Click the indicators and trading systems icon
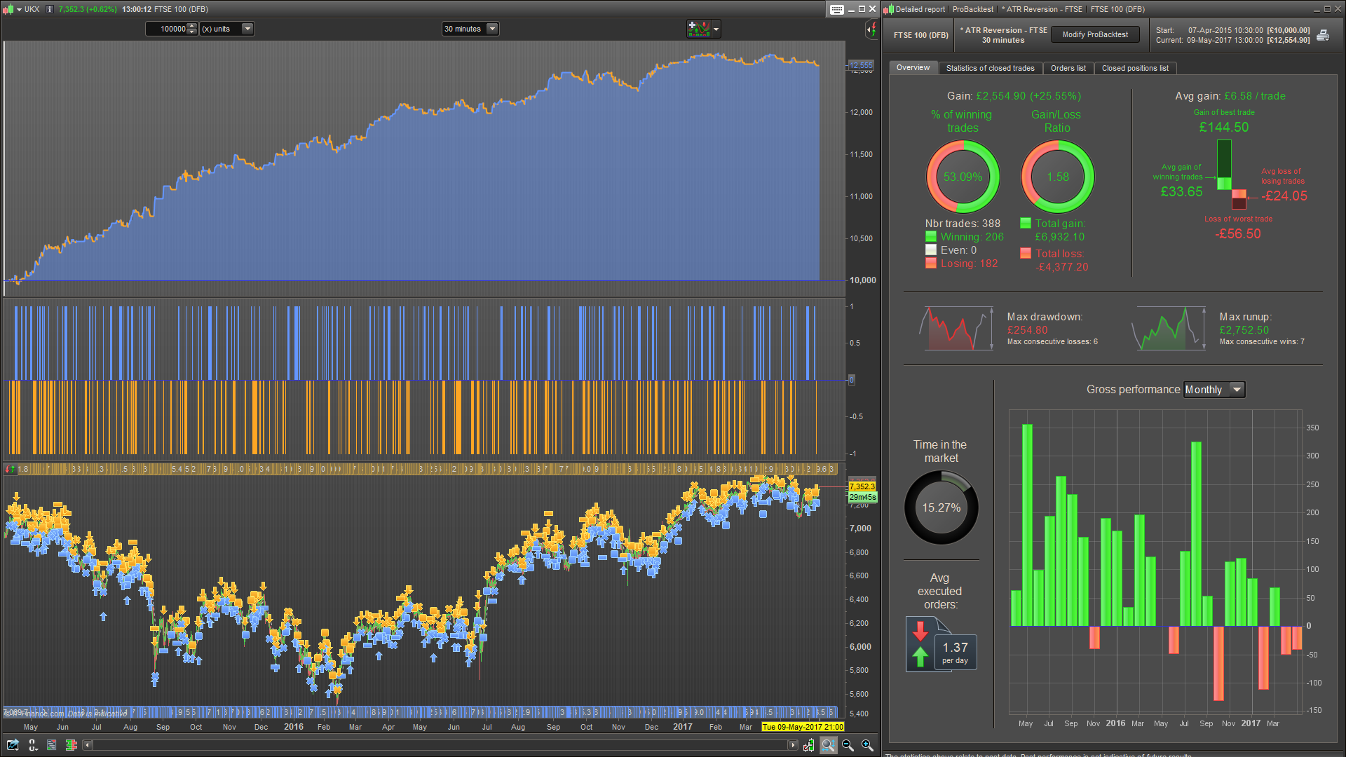The width and height of the screenshot is (1346, 757). (x=699, y=29)
